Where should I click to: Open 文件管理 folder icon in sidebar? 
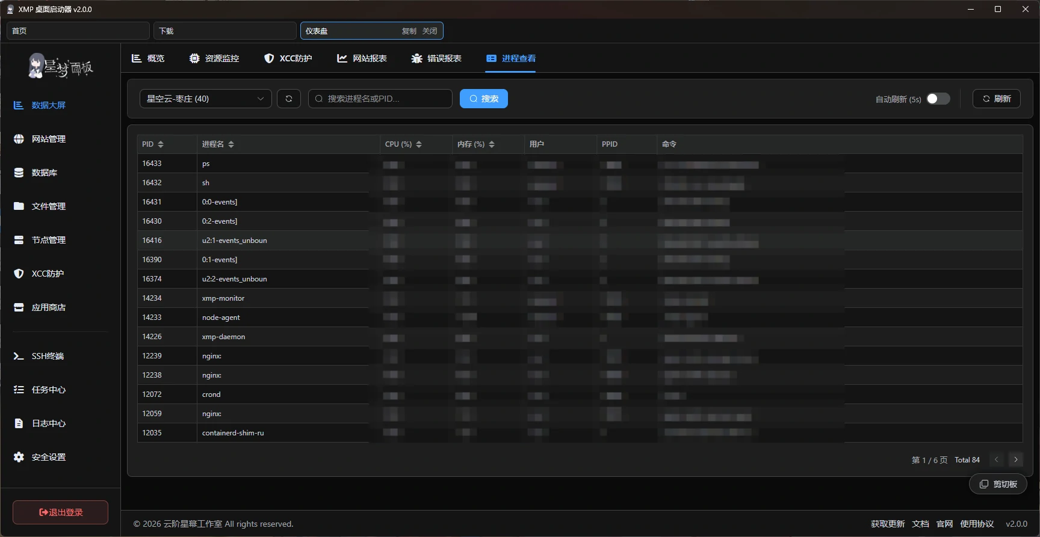pyautogui.click(x=19, y=206)
